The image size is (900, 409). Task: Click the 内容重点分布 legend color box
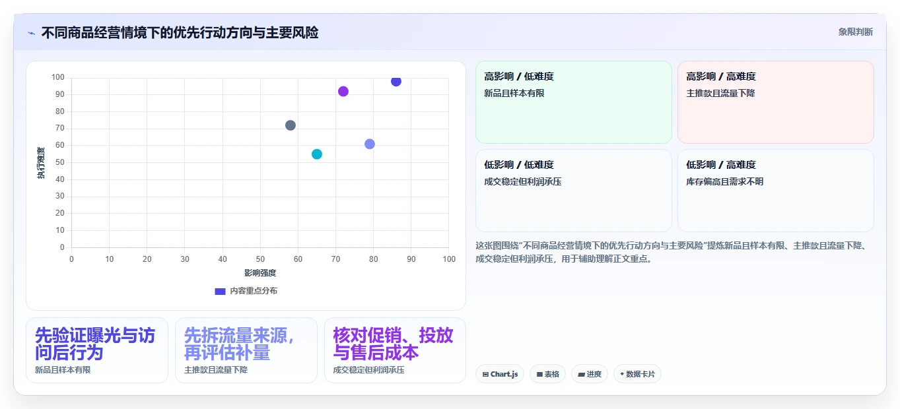click(221, 291)
